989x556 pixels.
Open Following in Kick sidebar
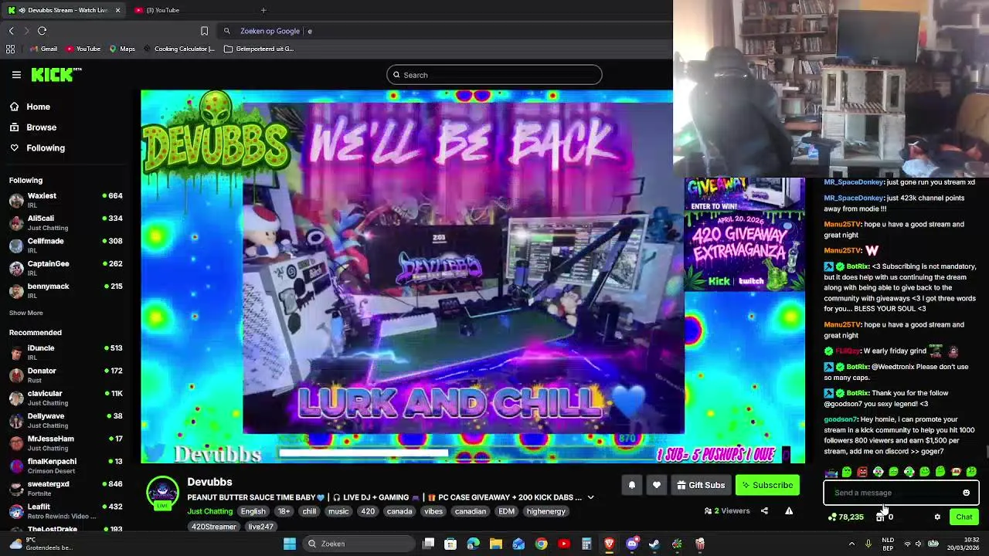[x=38, y=147]
